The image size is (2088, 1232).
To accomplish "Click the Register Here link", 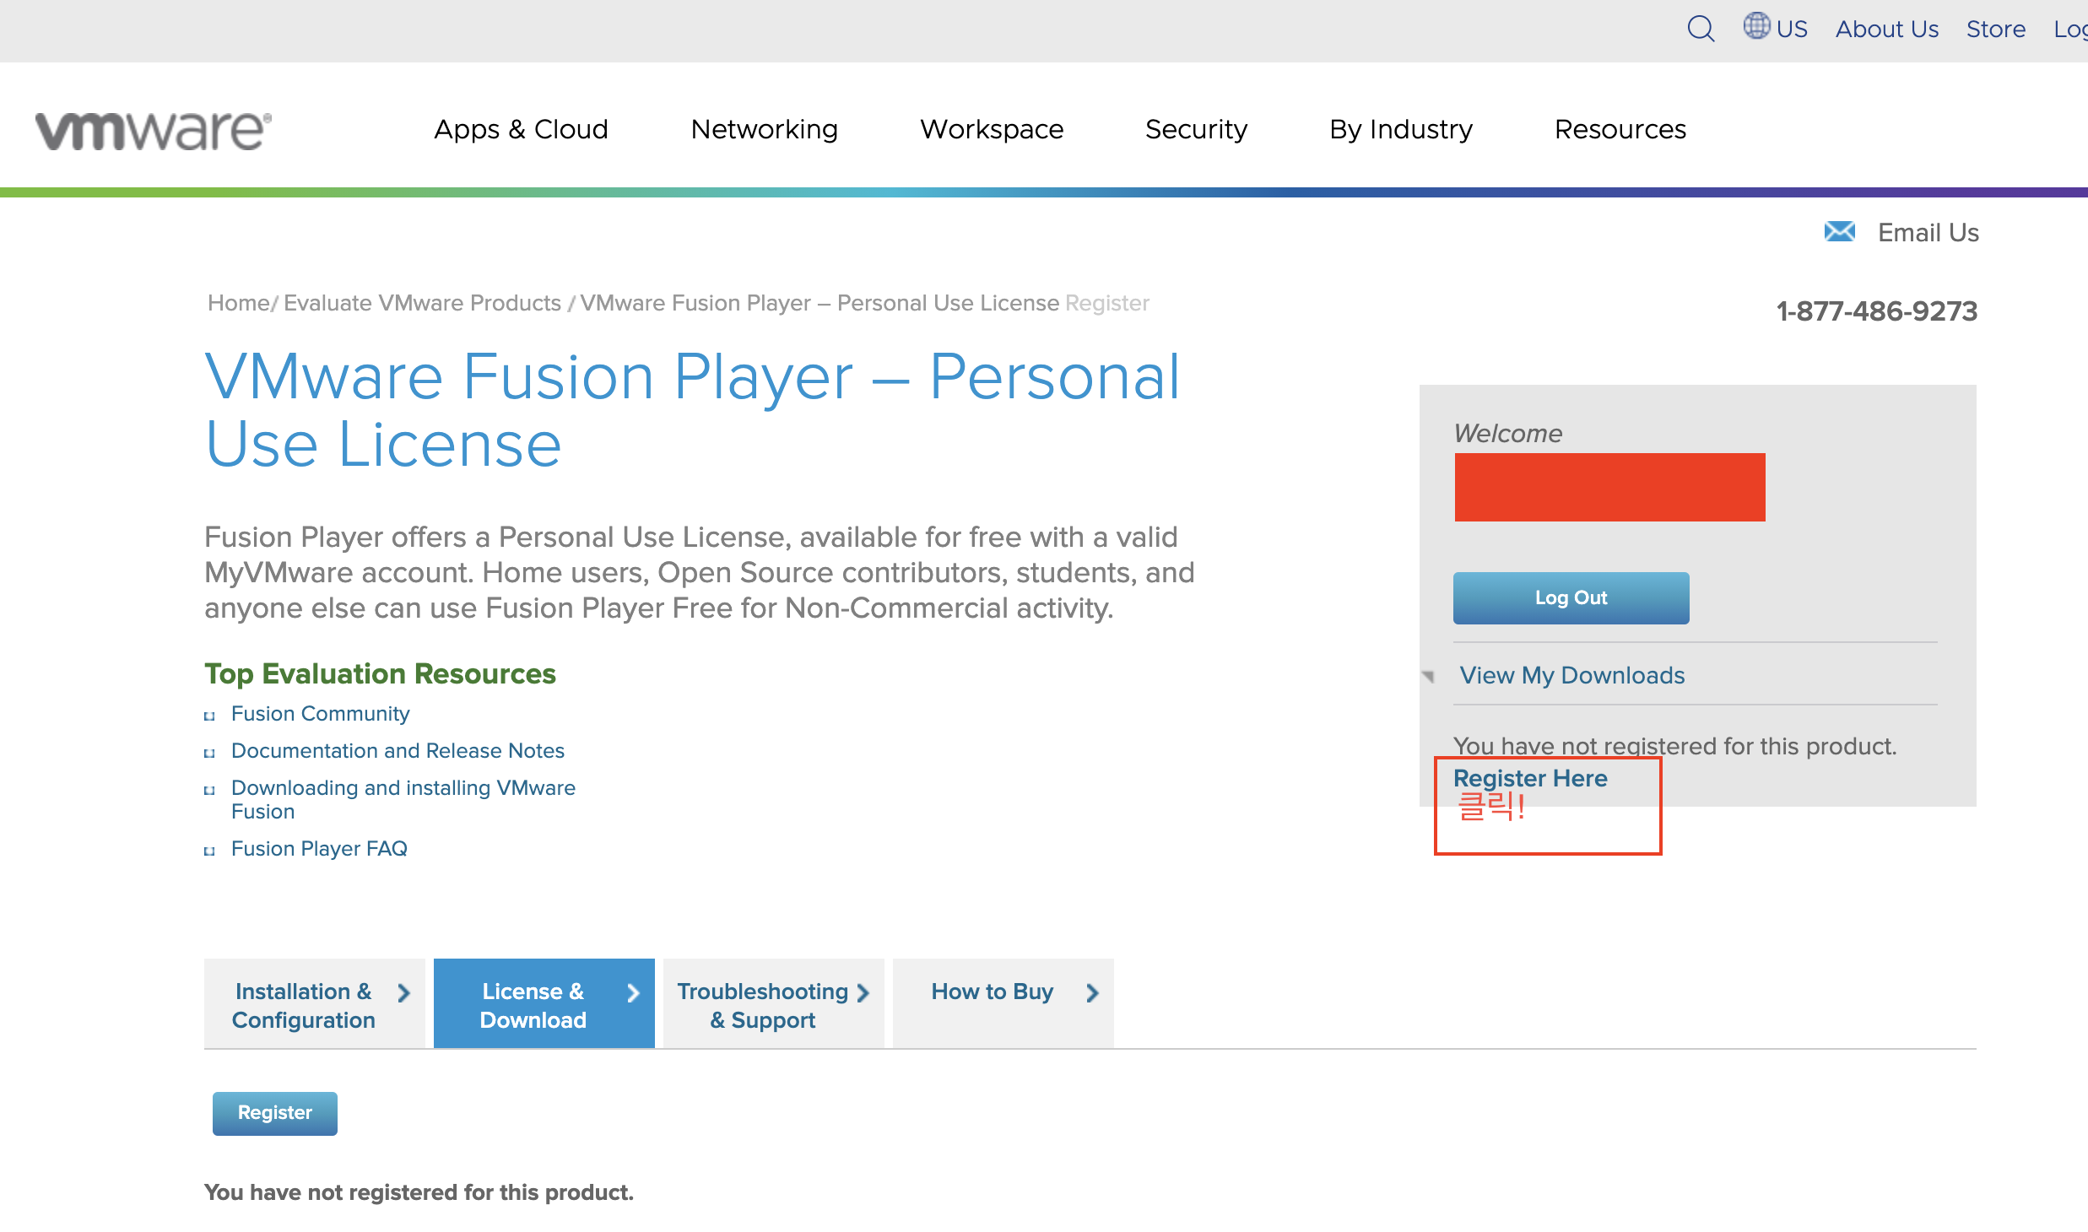I will pos(1529,778).
